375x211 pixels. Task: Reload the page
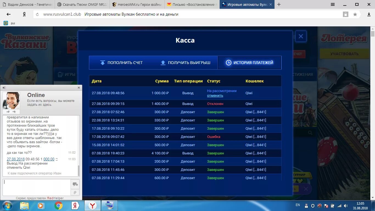tap(37, 14)
